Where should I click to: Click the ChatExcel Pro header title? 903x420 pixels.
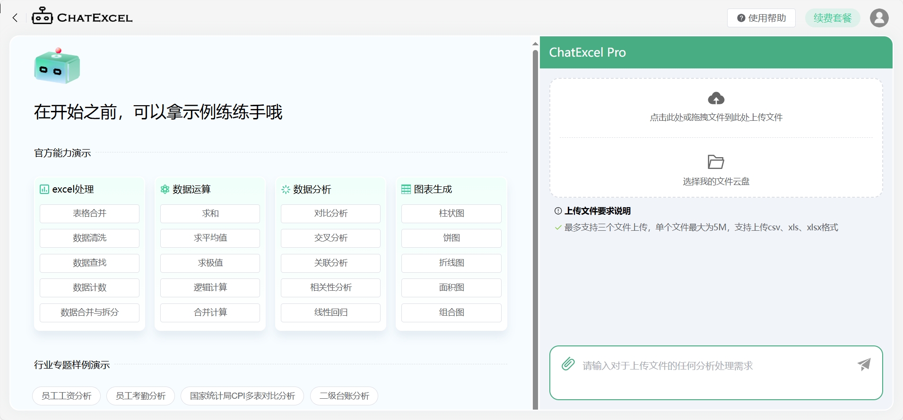coord(587,52)
